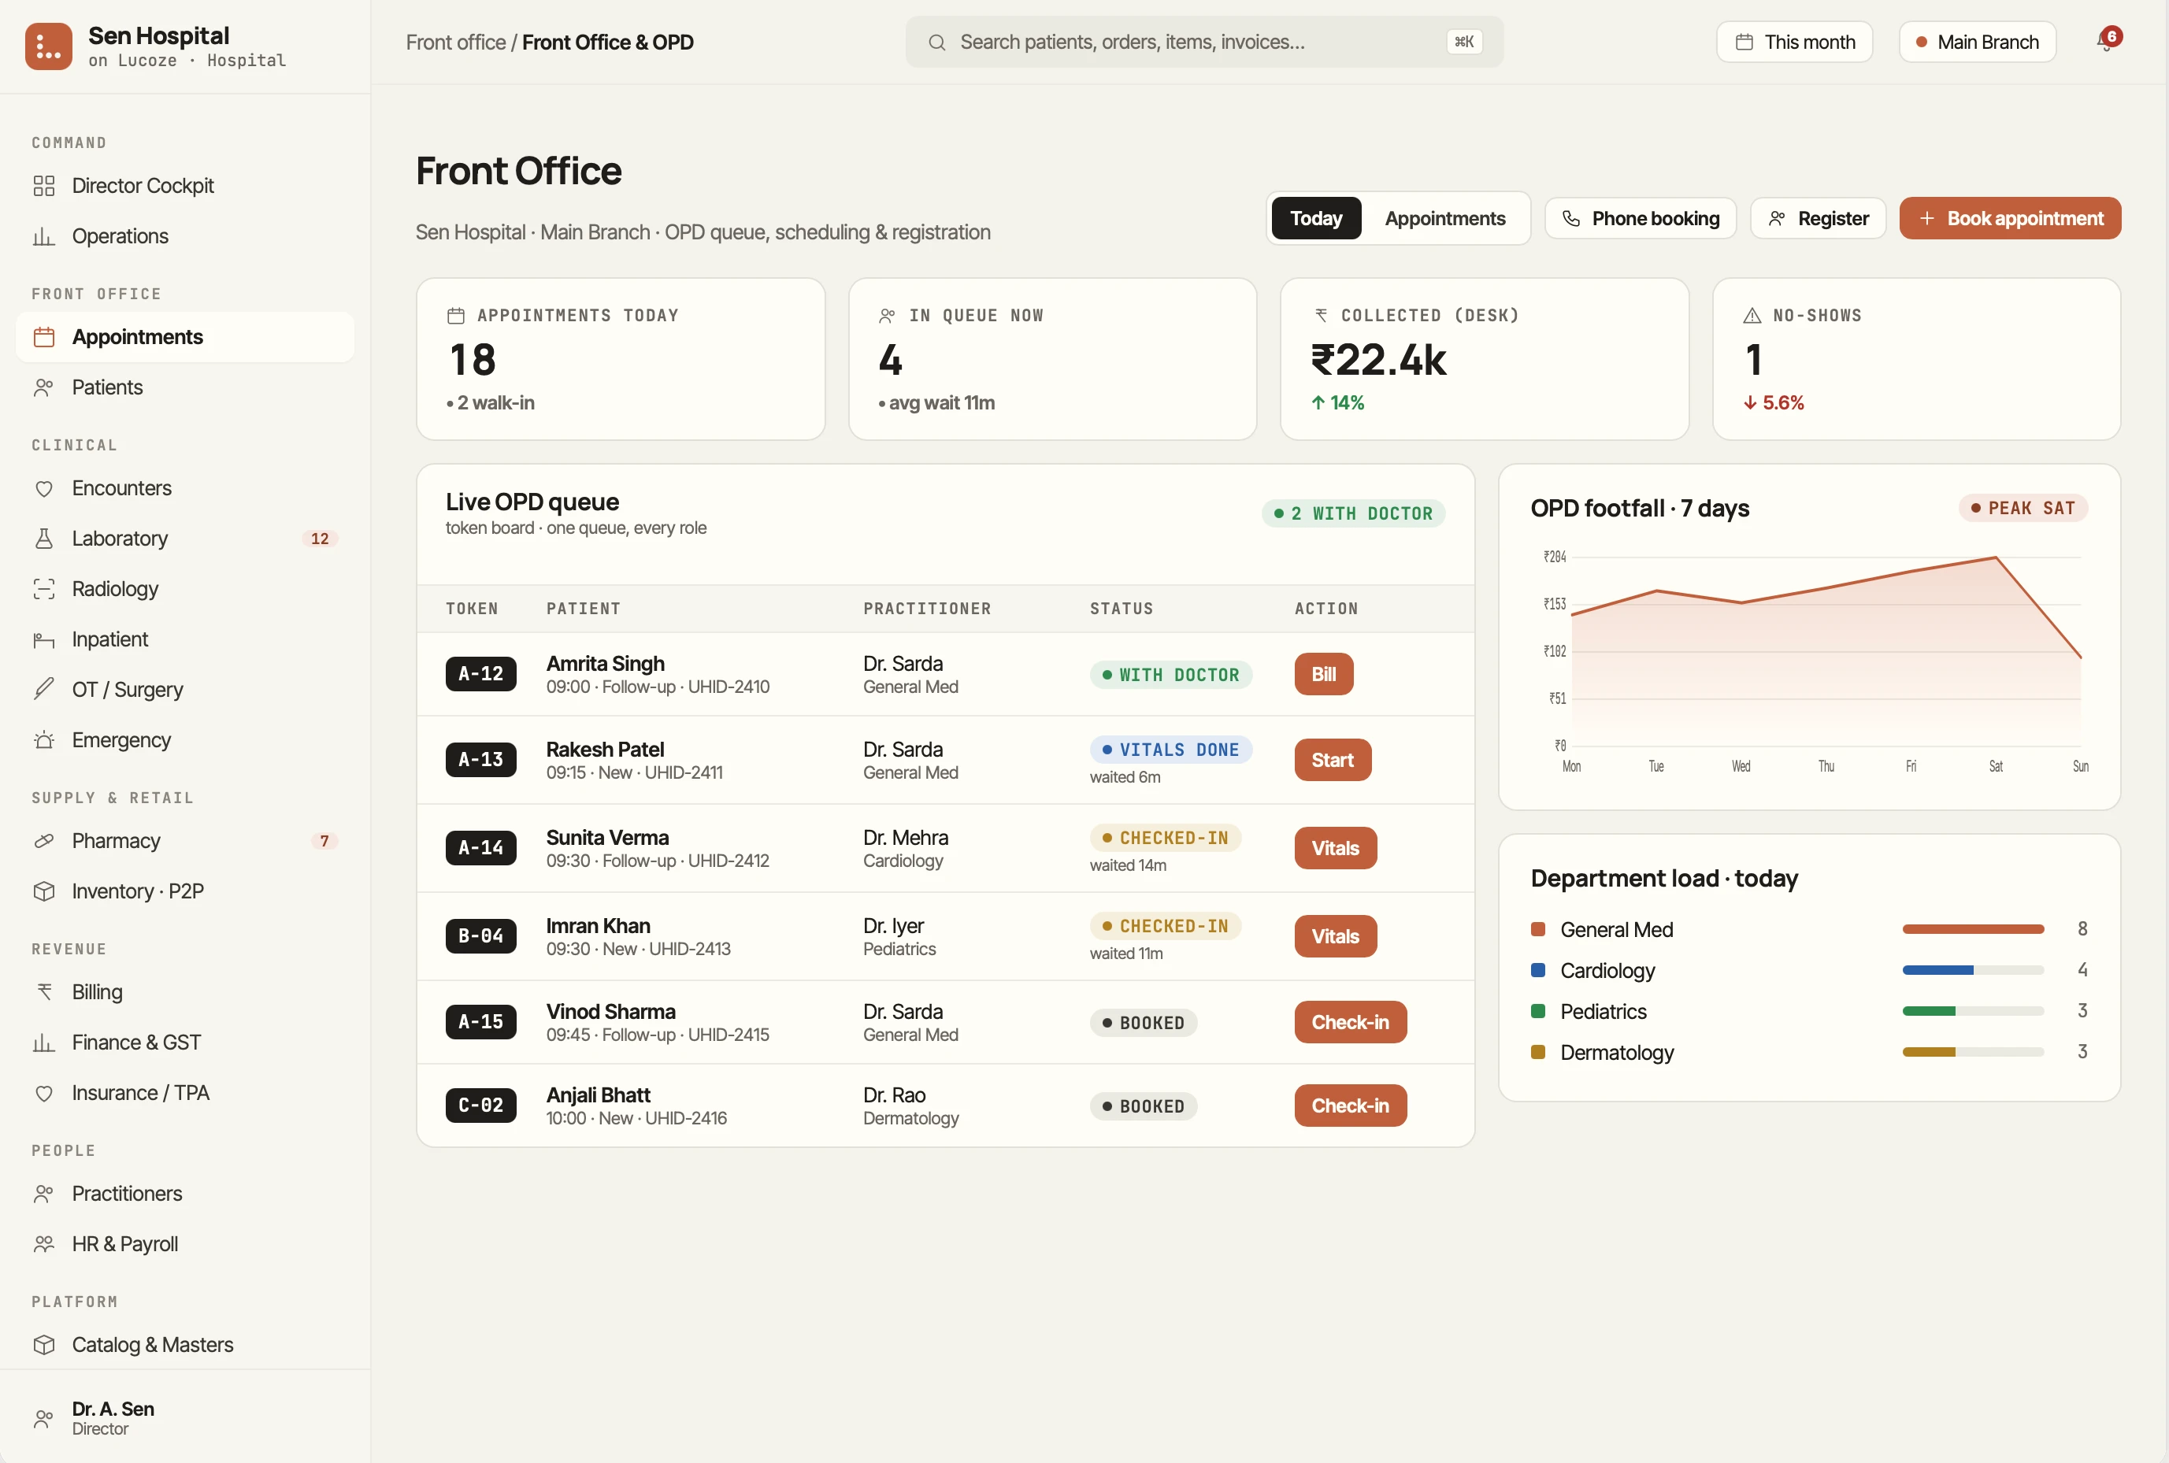
Task: Click queue people icon on In Queue Now card
Action: pos(888,316)
